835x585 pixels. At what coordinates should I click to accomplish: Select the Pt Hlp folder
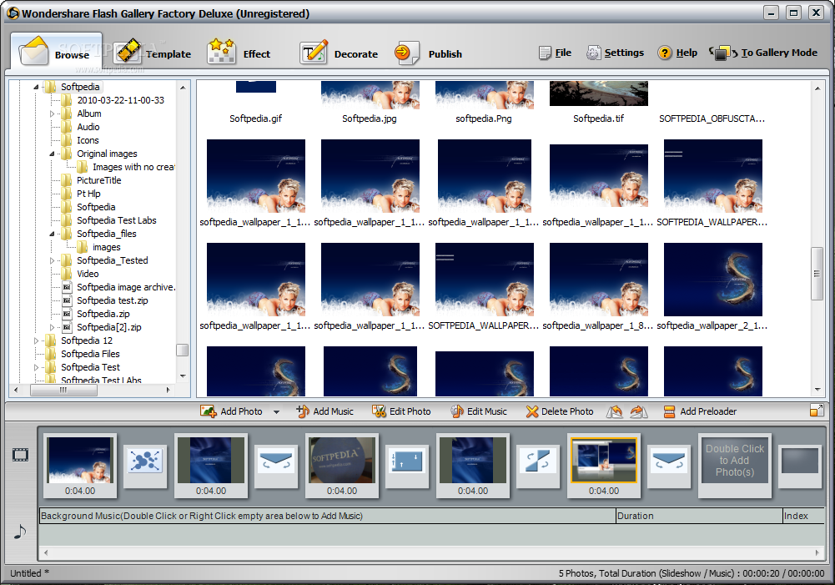coord(88,194)
